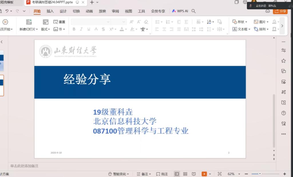This screenshot has width=293, height=177.
Task: Click the zoom slider handle
Action: (x=260, y=174)
